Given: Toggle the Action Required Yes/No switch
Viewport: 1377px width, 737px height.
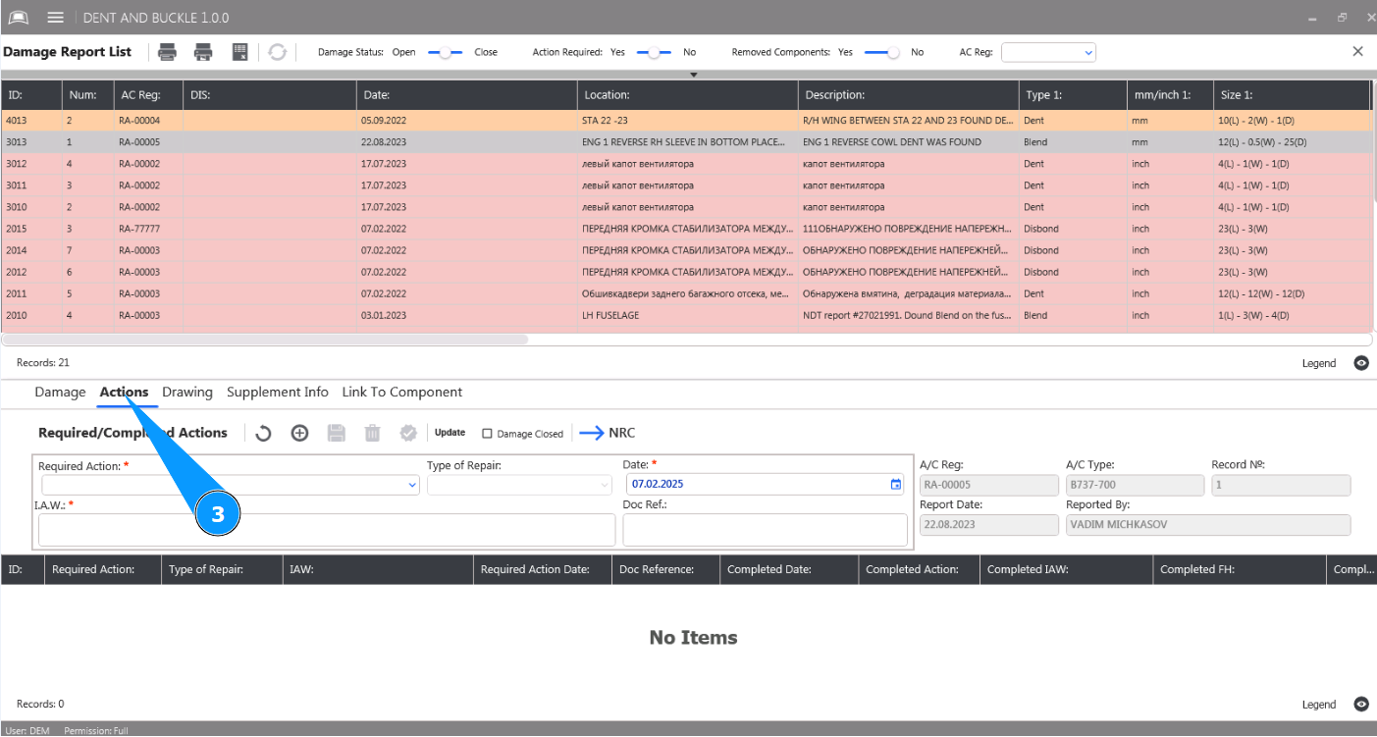Looking at the screenshot, I should 655,53.
